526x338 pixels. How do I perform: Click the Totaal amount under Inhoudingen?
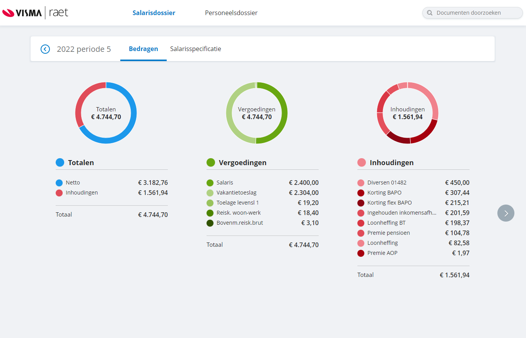[454, 275]
